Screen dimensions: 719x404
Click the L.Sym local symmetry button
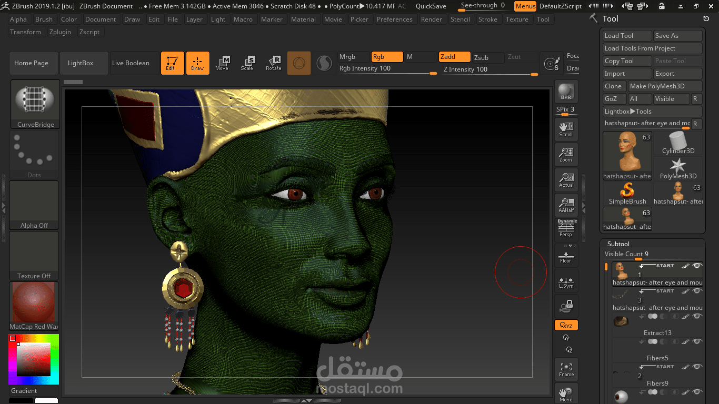pyautogui.click(x=566, y=282)
